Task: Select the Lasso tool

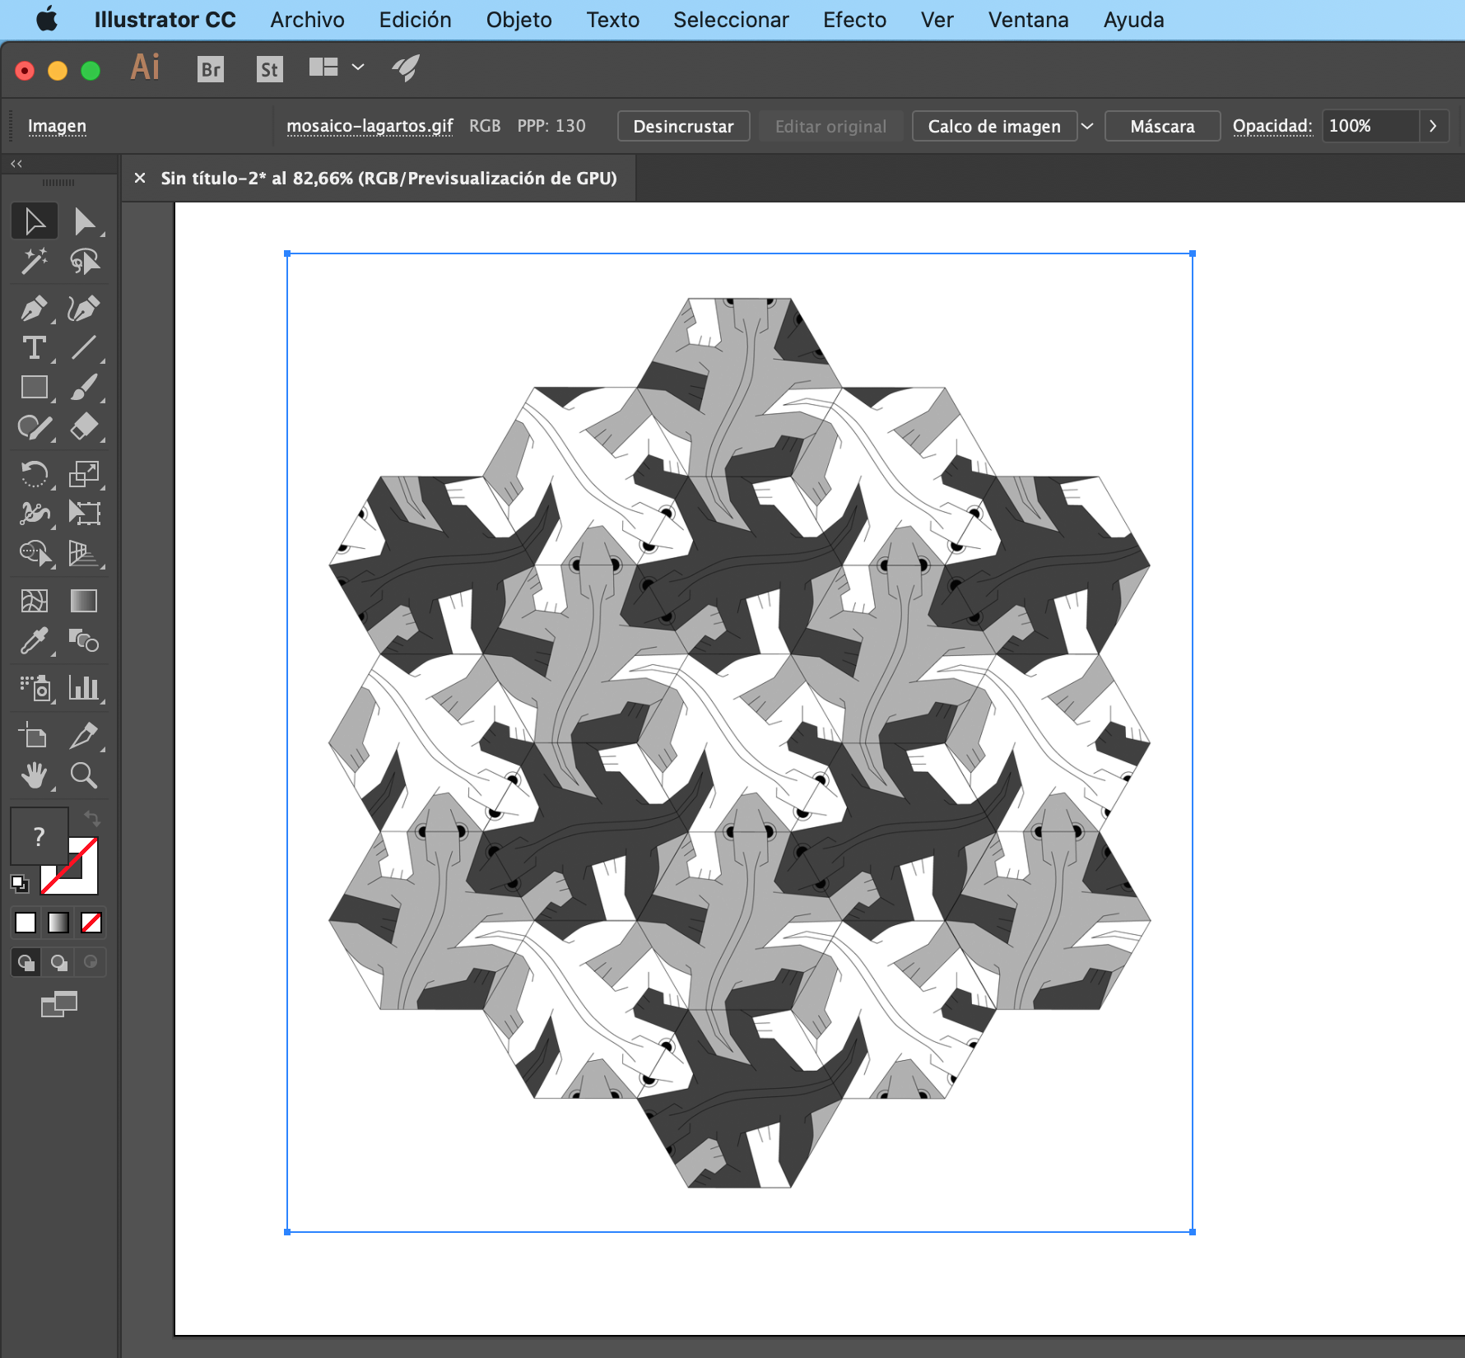Action: click(84, 261)
